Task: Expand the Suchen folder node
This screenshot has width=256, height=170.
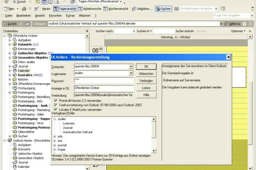Action: 10,136
